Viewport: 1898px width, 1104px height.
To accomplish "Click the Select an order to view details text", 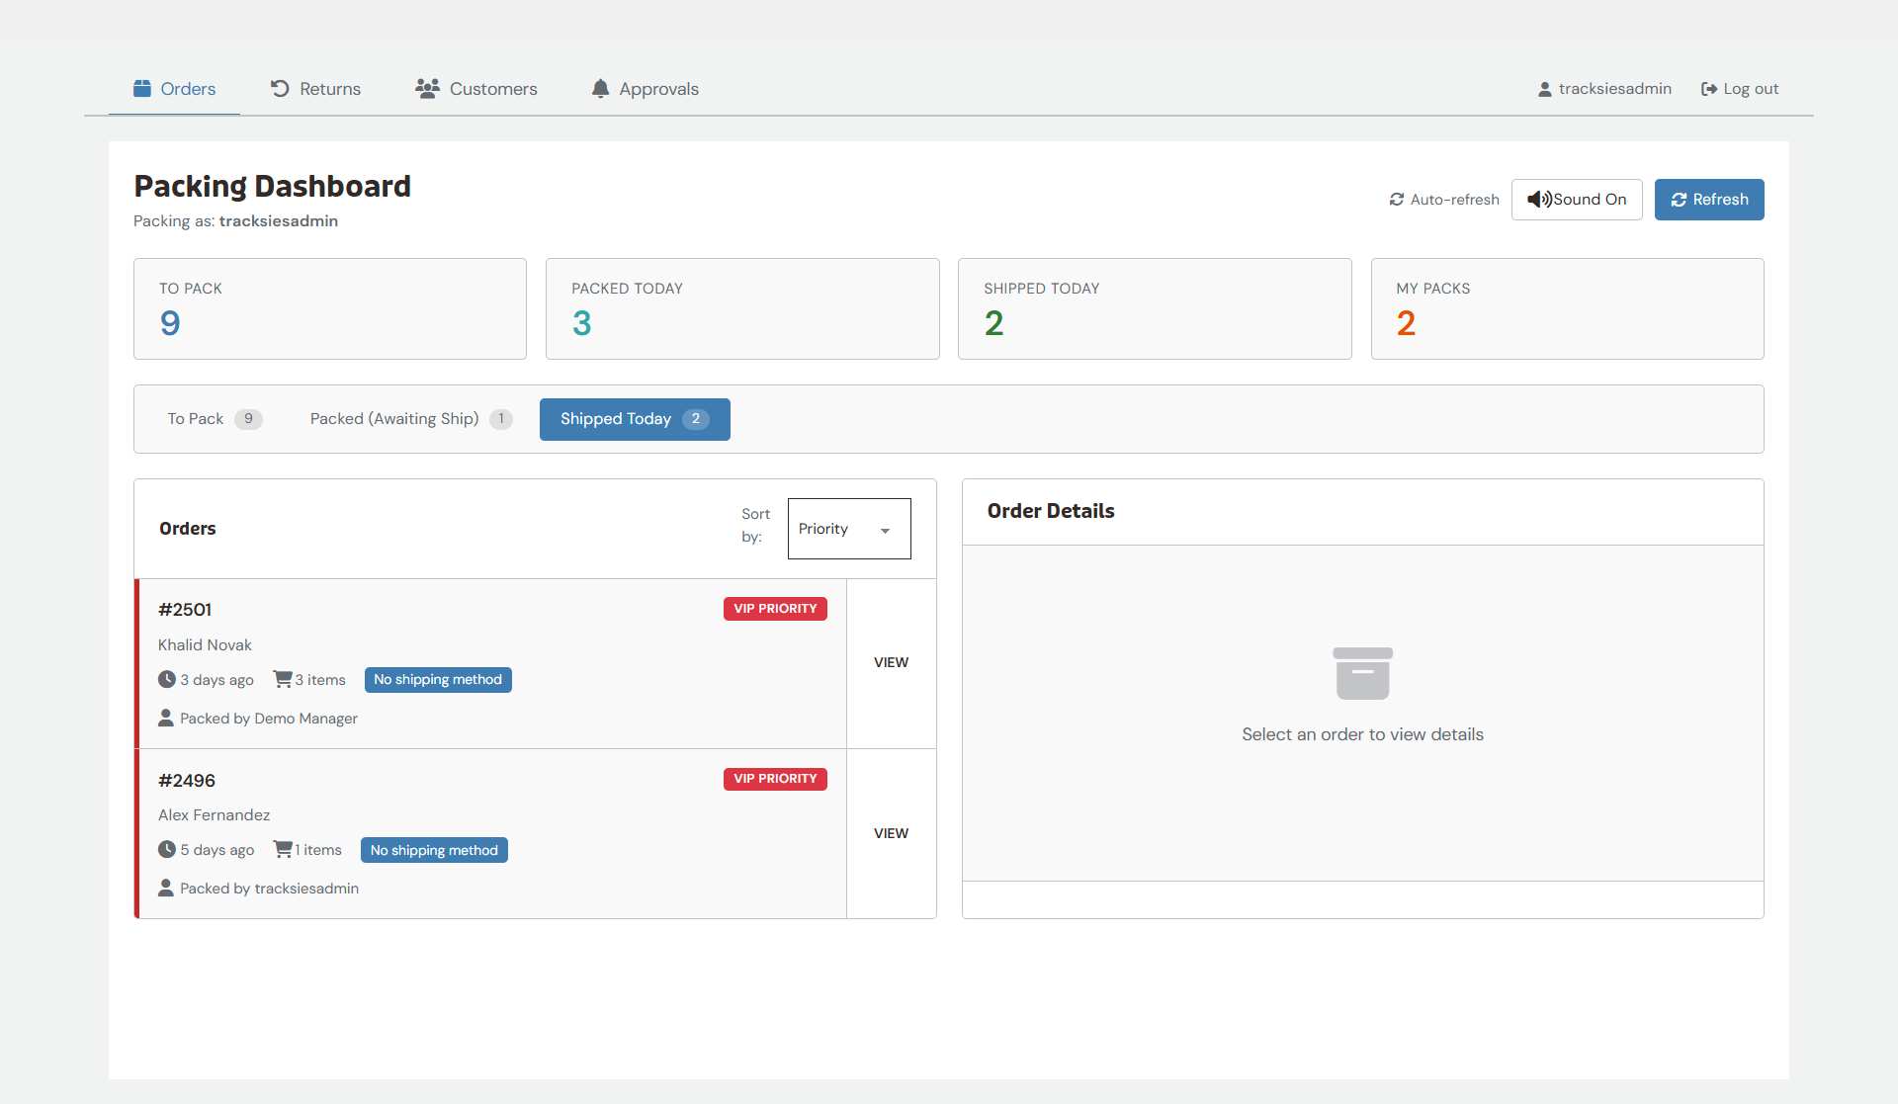I will tap(1363, 734).
